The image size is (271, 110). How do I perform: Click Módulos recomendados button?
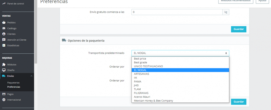point(236,1)
